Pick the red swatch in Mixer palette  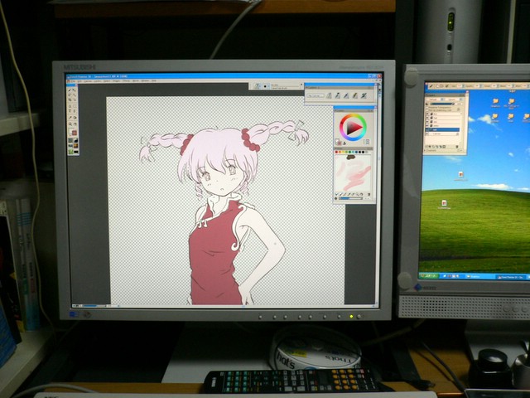pos(336,153)
